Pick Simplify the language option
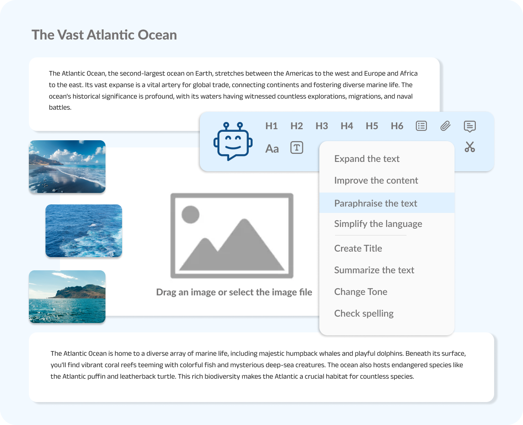Screen dimensions: 523x425 (x=378, y=224)
